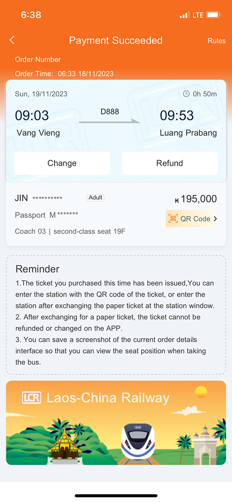Tap the QR code scanner icon
The image size is (232, 502).
[173, 219]
